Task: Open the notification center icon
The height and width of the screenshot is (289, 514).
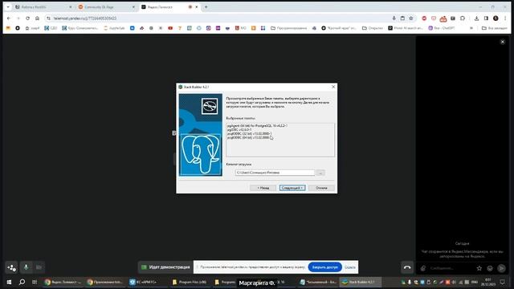Action: 502,282
